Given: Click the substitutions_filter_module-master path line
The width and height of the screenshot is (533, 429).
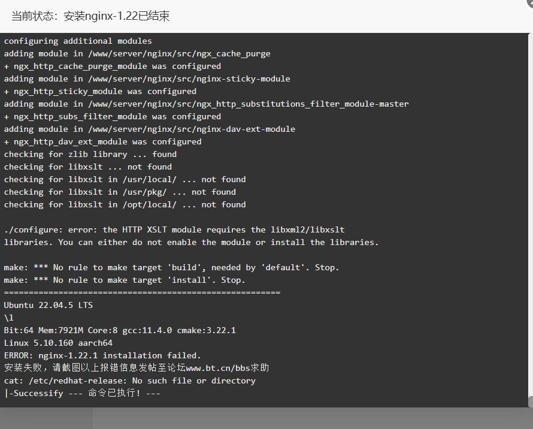Looking at the screenshot, I should click(x=207, y=104).
